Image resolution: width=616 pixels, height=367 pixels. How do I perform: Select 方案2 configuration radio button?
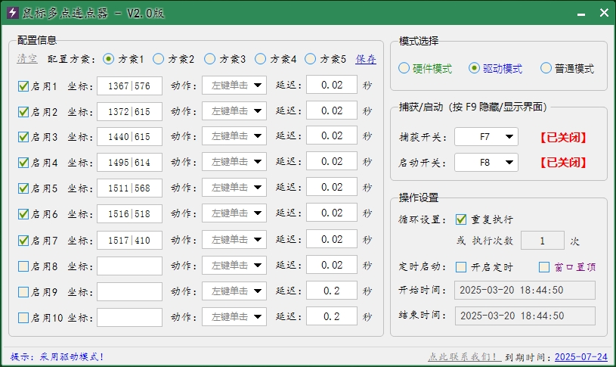pyautogui.click(x=159, y=59)
